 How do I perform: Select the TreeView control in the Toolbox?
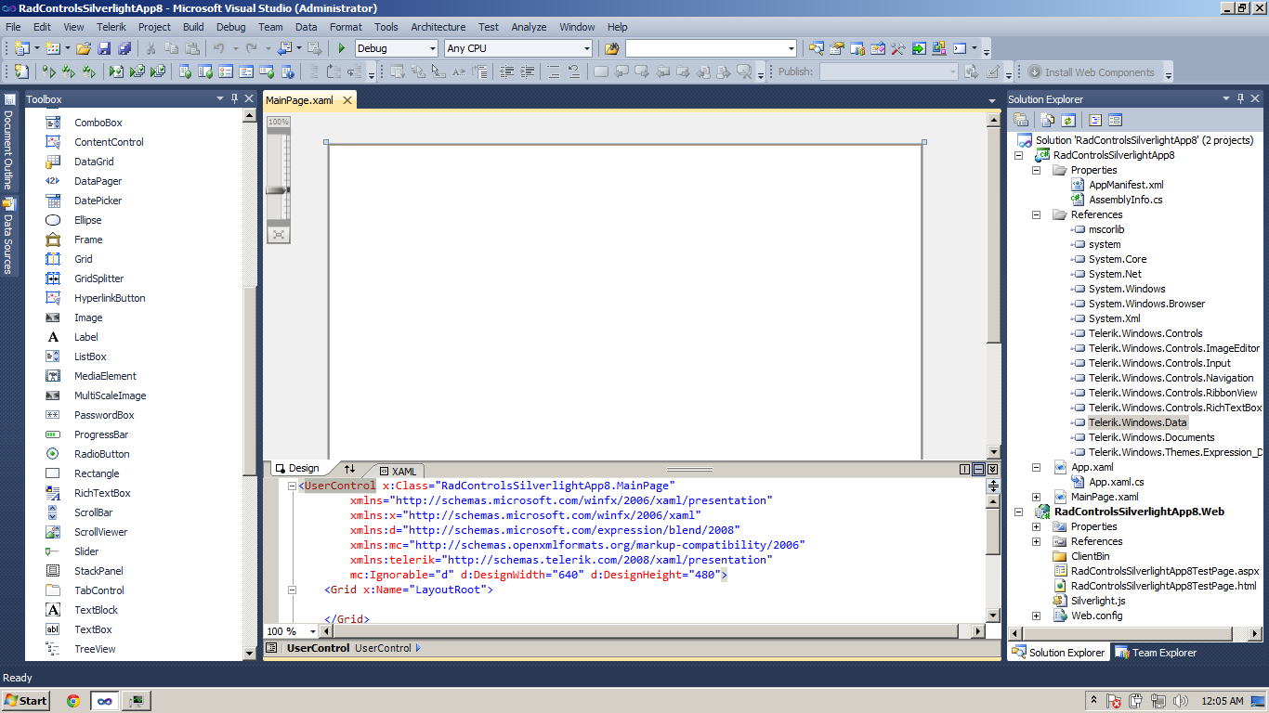(95, 649)
